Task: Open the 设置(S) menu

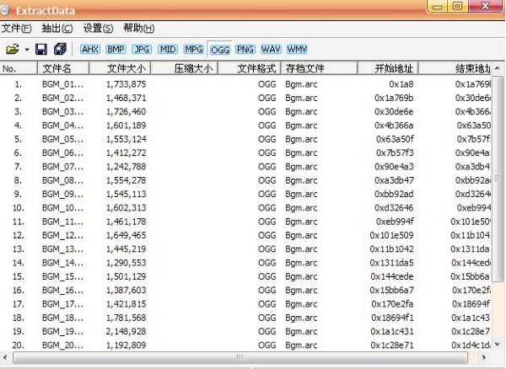Action: [x=98, y=29]
